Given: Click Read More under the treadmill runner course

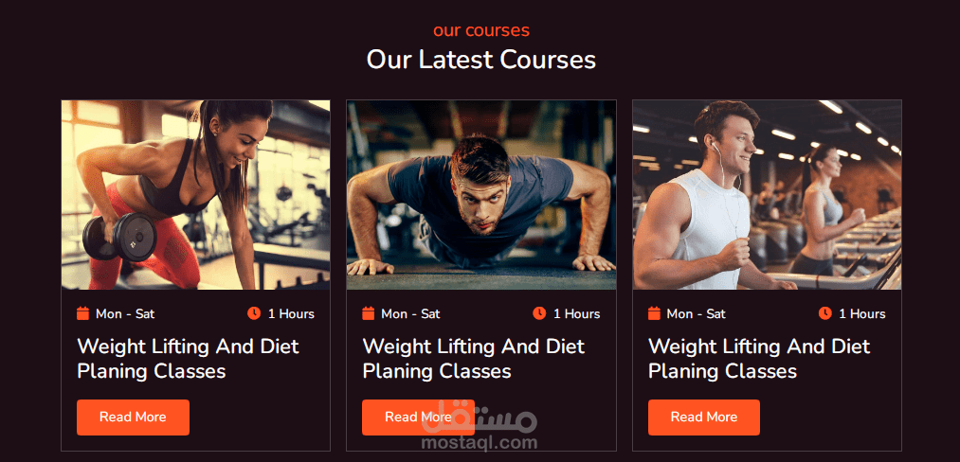Looking at the screenshot, I should [x=704, y=418].
